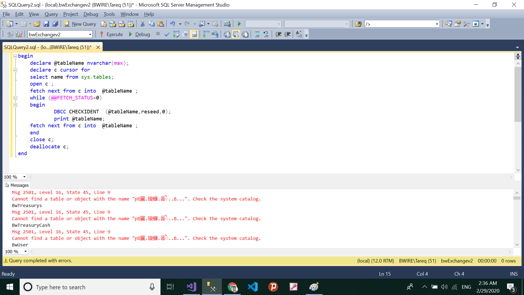Save all open files
This screenshot has width=524, height=295.
55,24
